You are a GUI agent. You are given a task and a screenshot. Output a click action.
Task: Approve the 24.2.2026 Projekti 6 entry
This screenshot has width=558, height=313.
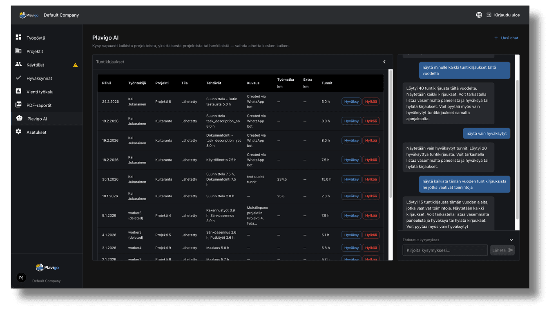click(x=351, y=101)
